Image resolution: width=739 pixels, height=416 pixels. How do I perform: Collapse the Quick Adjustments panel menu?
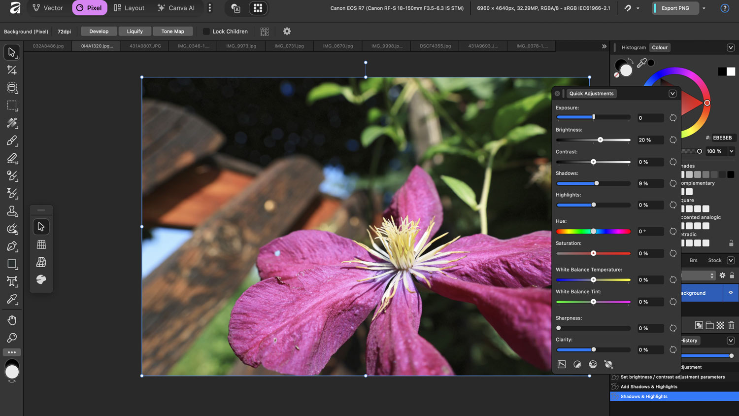(672, 94)
